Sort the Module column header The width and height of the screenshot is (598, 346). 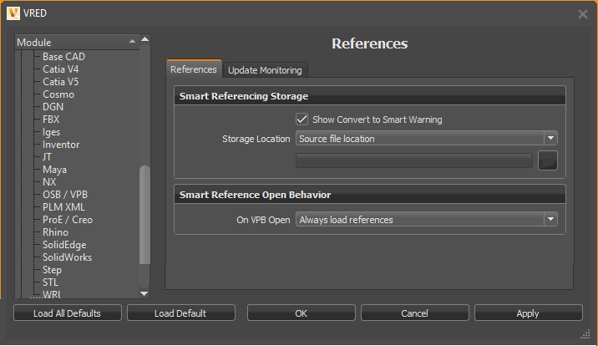coord(77,43)
